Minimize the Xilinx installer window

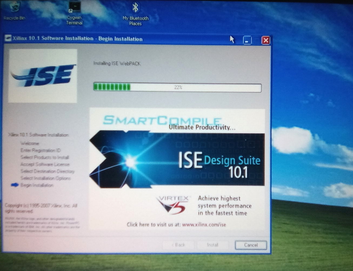247,41
